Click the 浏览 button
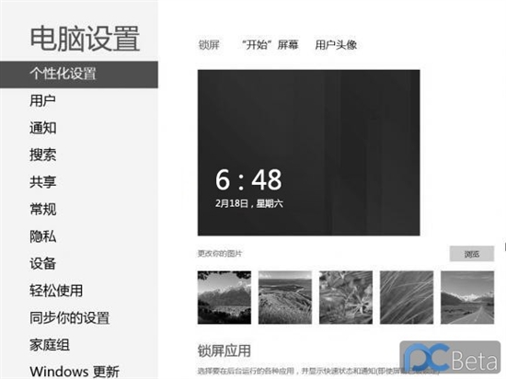506x379 pixels. click(471, 254)
